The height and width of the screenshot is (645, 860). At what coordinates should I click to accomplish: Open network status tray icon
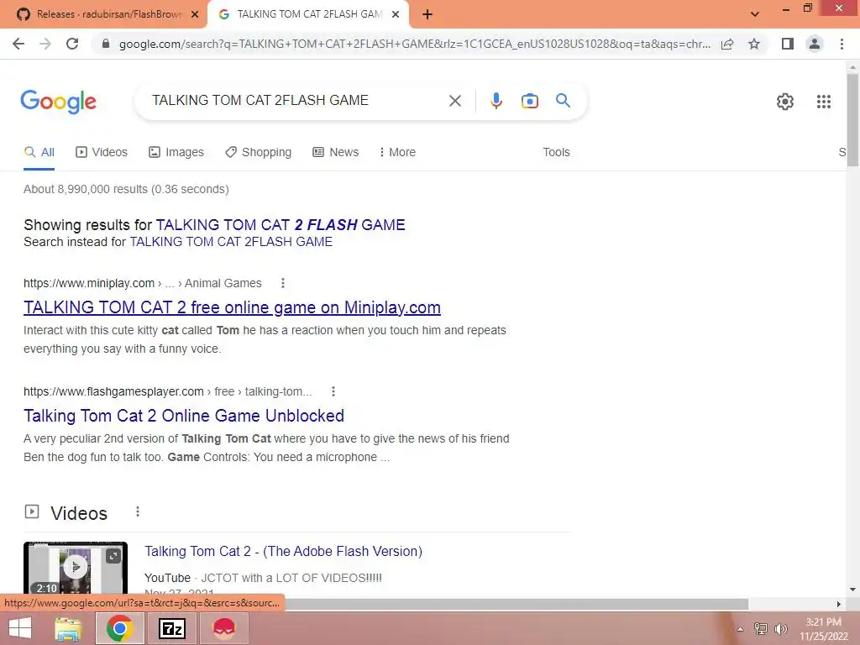pos(761,629)
